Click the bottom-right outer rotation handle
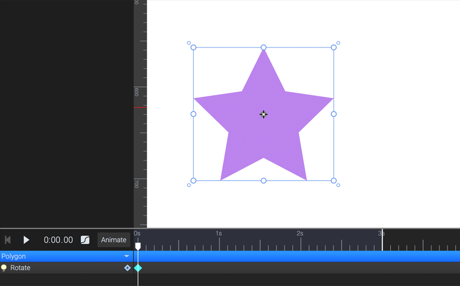The image size is (460, 286). (338, 185)
